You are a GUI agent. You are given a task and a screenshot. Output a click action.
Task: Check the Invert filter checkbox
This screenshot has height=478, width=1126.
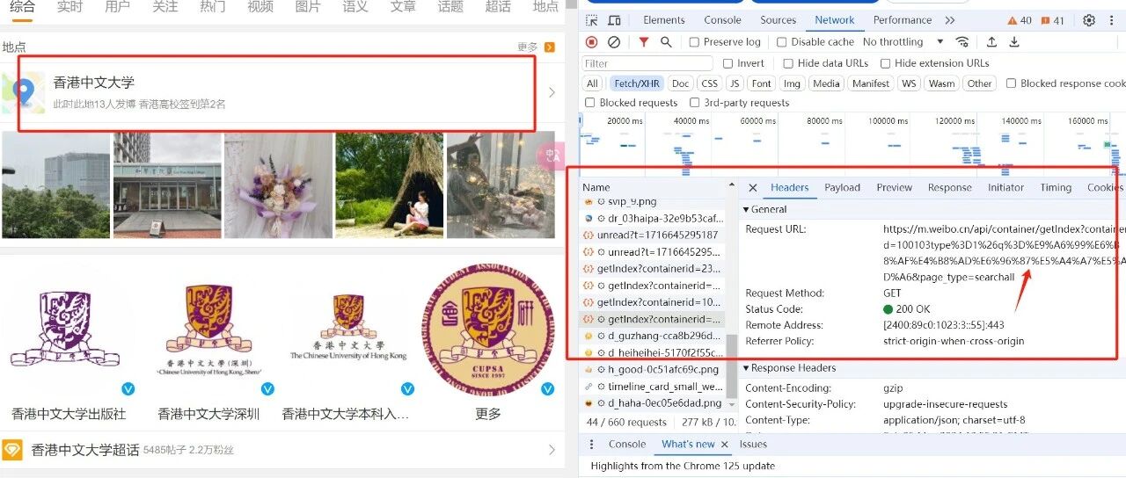coord(728,63)
